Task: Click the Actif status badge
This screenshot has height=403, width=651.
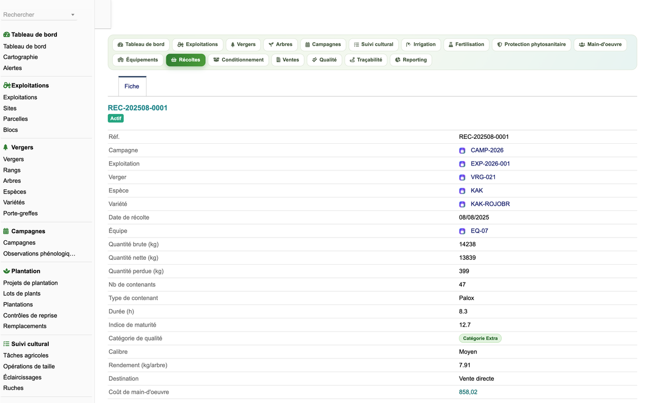Action: [116, 118]
